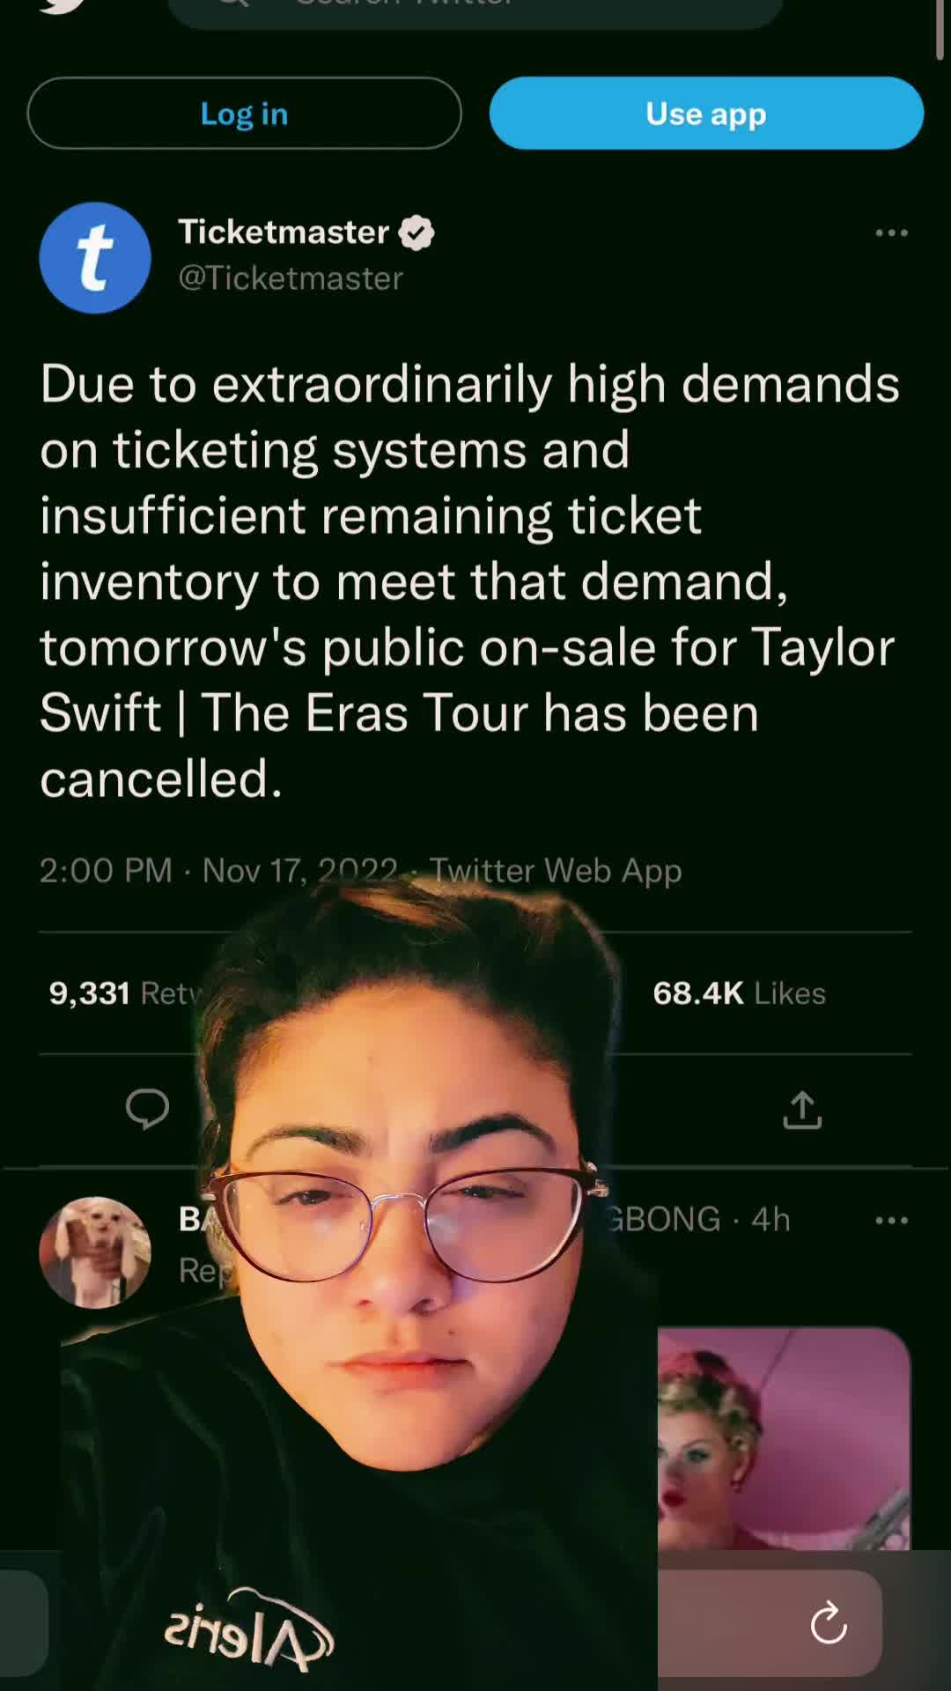951x1691 pixels.
Task: View the 9,331 Retweets list
Action: click(125, 993)
